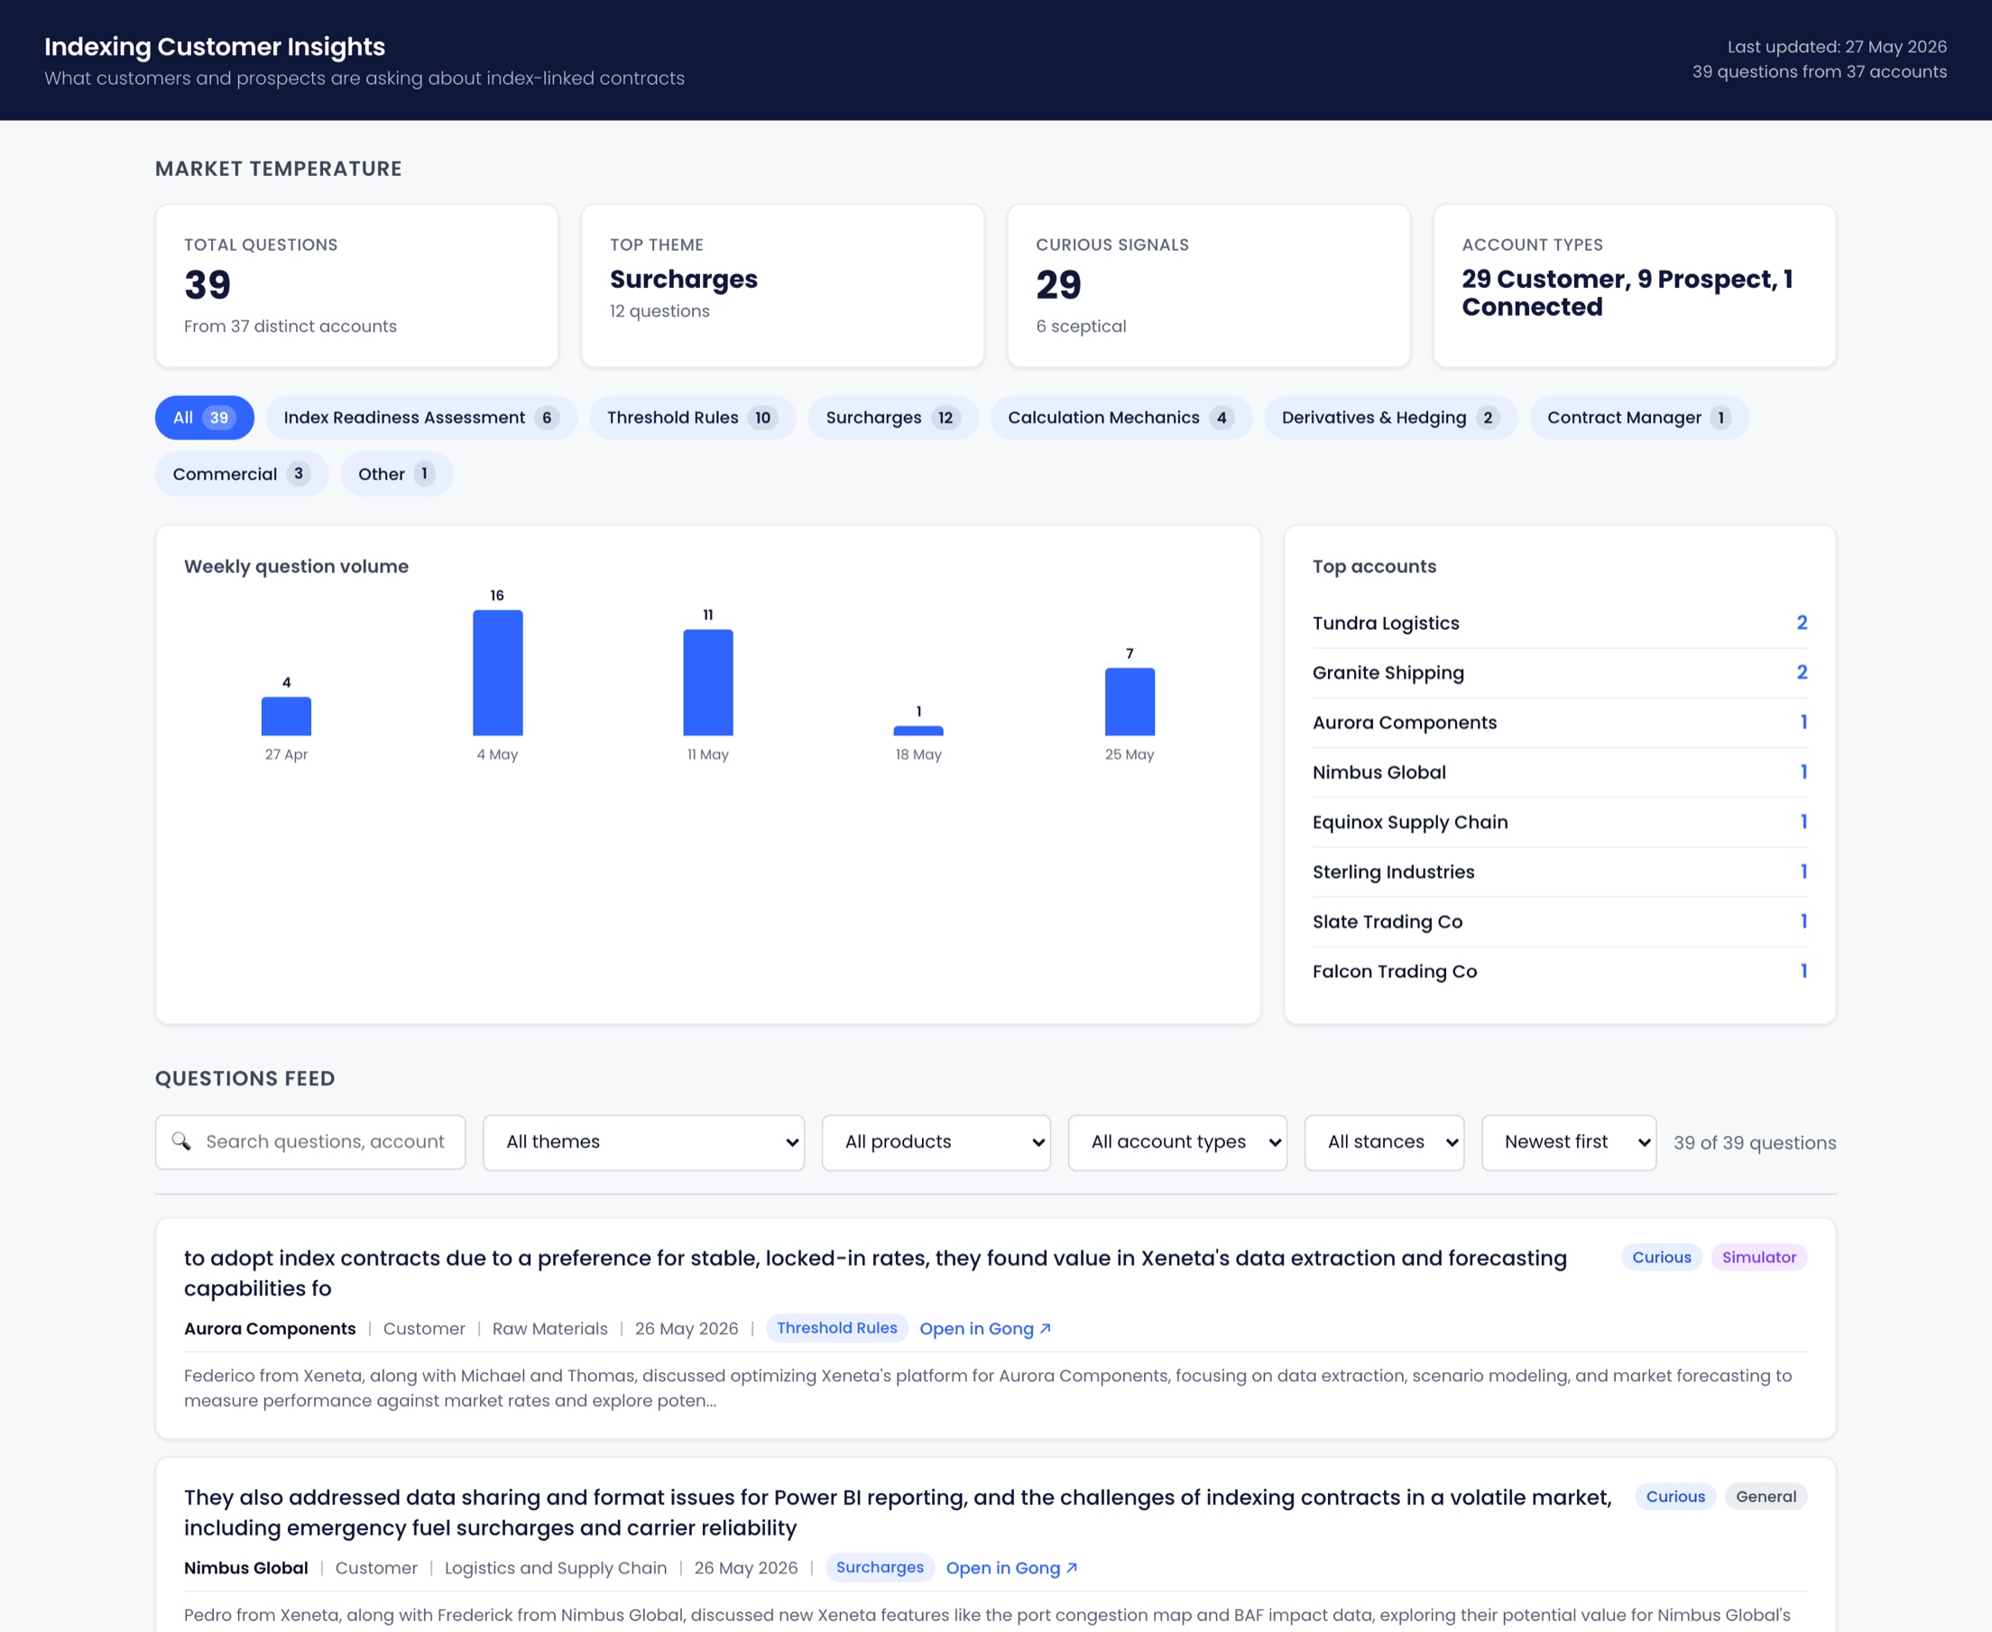1992x1632 pixels.
Task: Filter by Commercial chip
Action: 242,474
